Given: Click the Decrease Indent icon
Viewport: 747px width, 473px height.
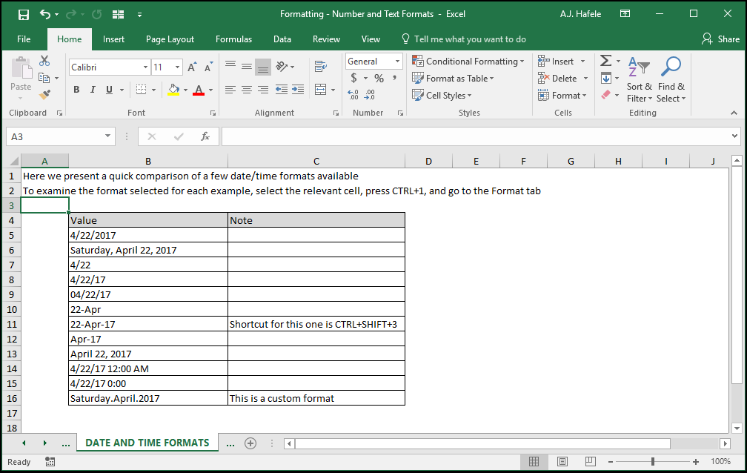Looking at the screenshot, I should pyautogui.click(x=282, y=90).
